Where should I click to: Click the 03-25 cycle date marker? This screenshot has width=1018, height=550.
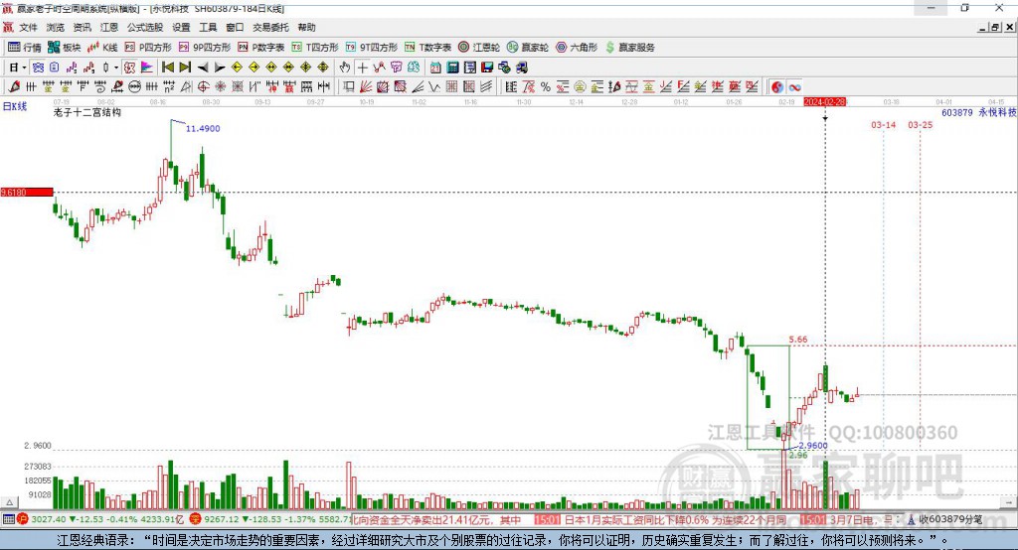tap(920, 124)
